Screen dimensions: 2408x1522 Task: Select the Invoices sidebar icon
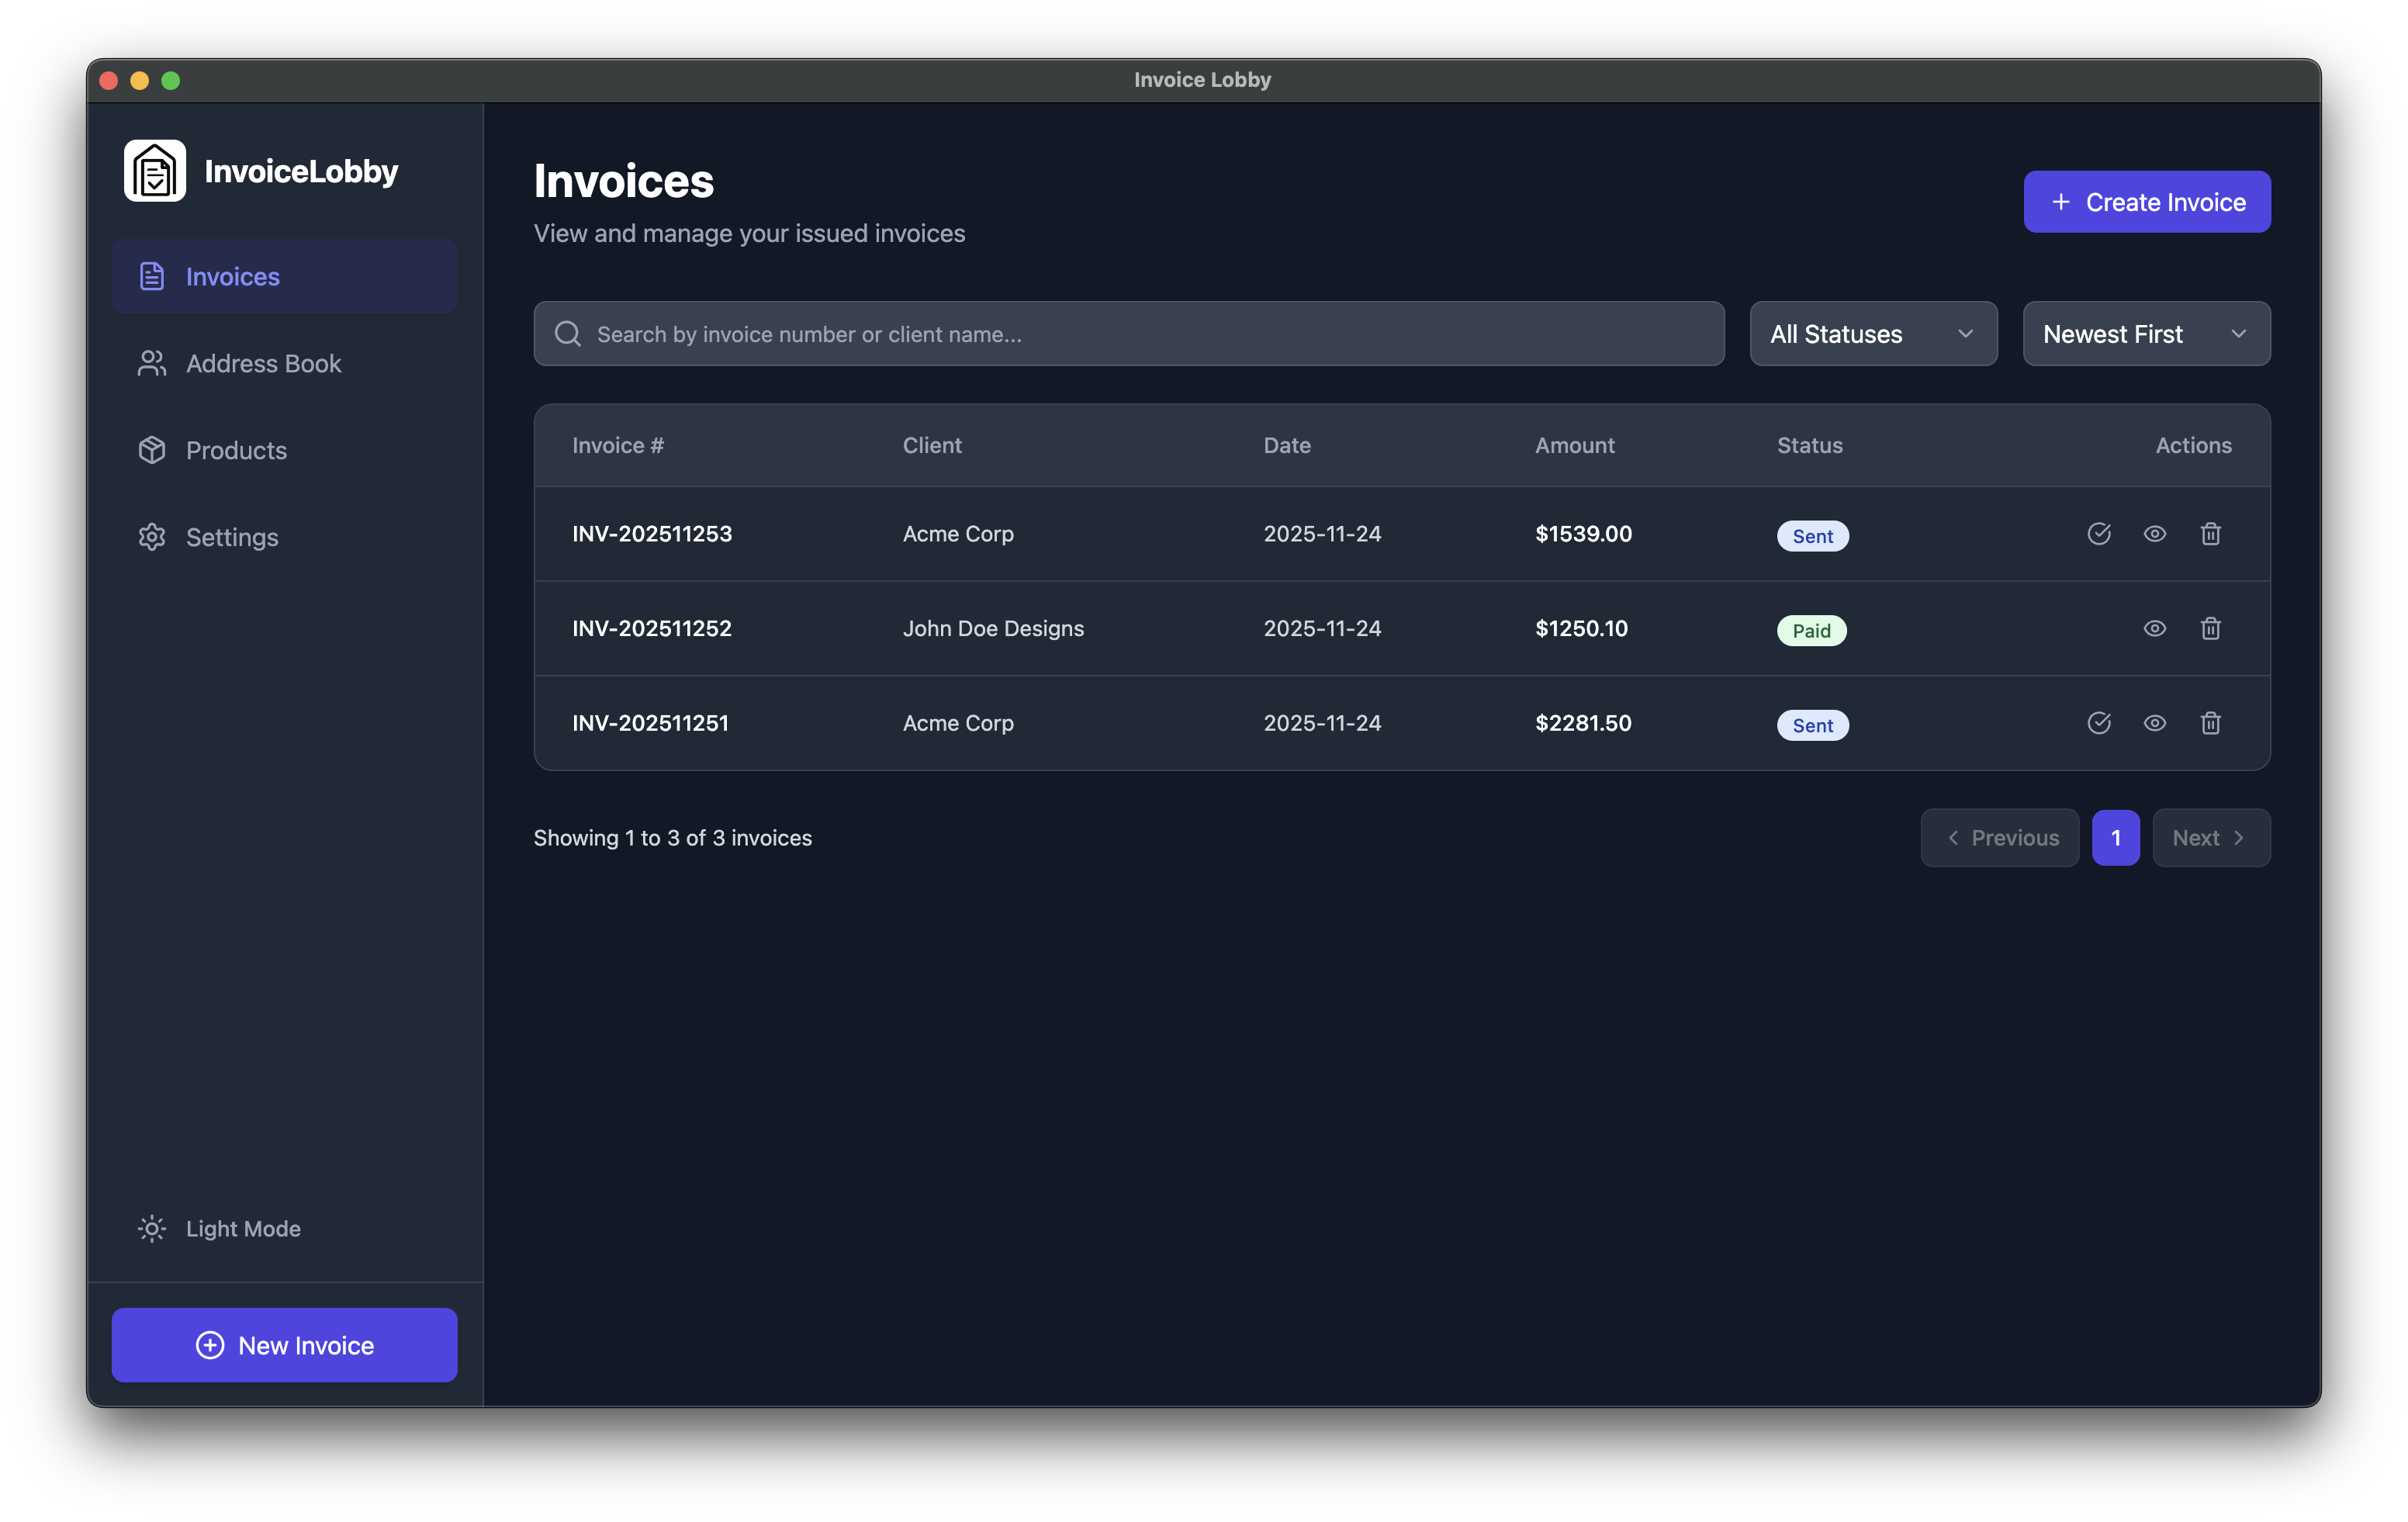(151, 276)
